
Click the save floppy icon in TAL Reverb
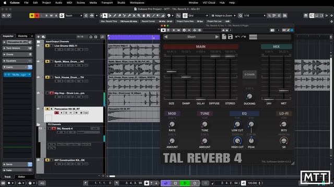tap(230, 37)
